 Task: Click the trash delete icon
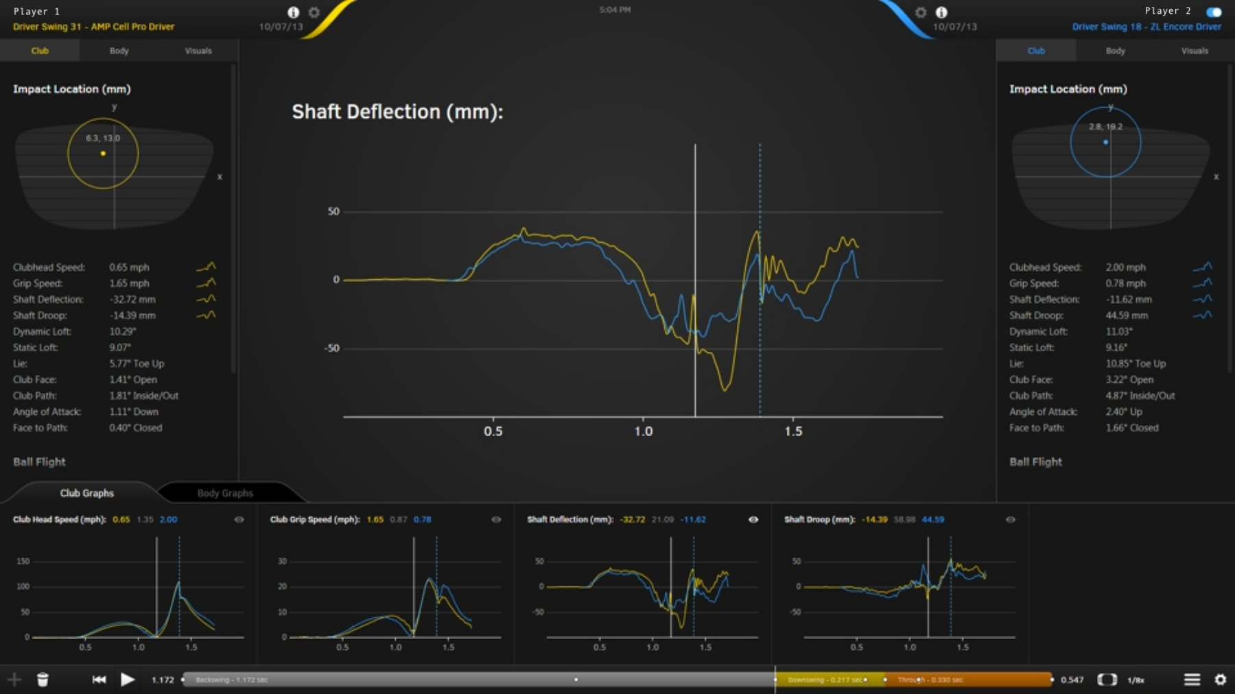click(x=43, y=680)
